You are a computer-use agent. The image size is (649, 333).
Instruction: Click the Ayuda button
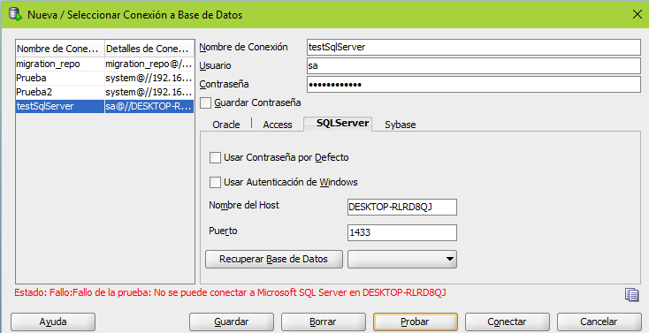click(53, 322)
